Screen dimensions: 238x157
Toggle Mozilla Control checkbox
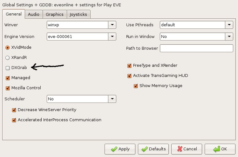tap(8, 88)
